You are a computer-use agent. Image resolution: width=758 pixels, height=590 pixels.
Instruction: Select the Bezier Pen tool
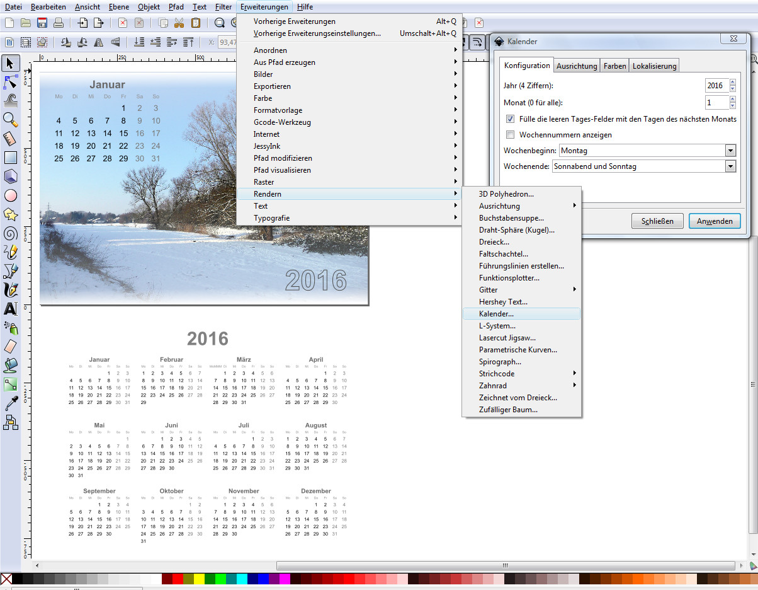[x=10, y=270]
